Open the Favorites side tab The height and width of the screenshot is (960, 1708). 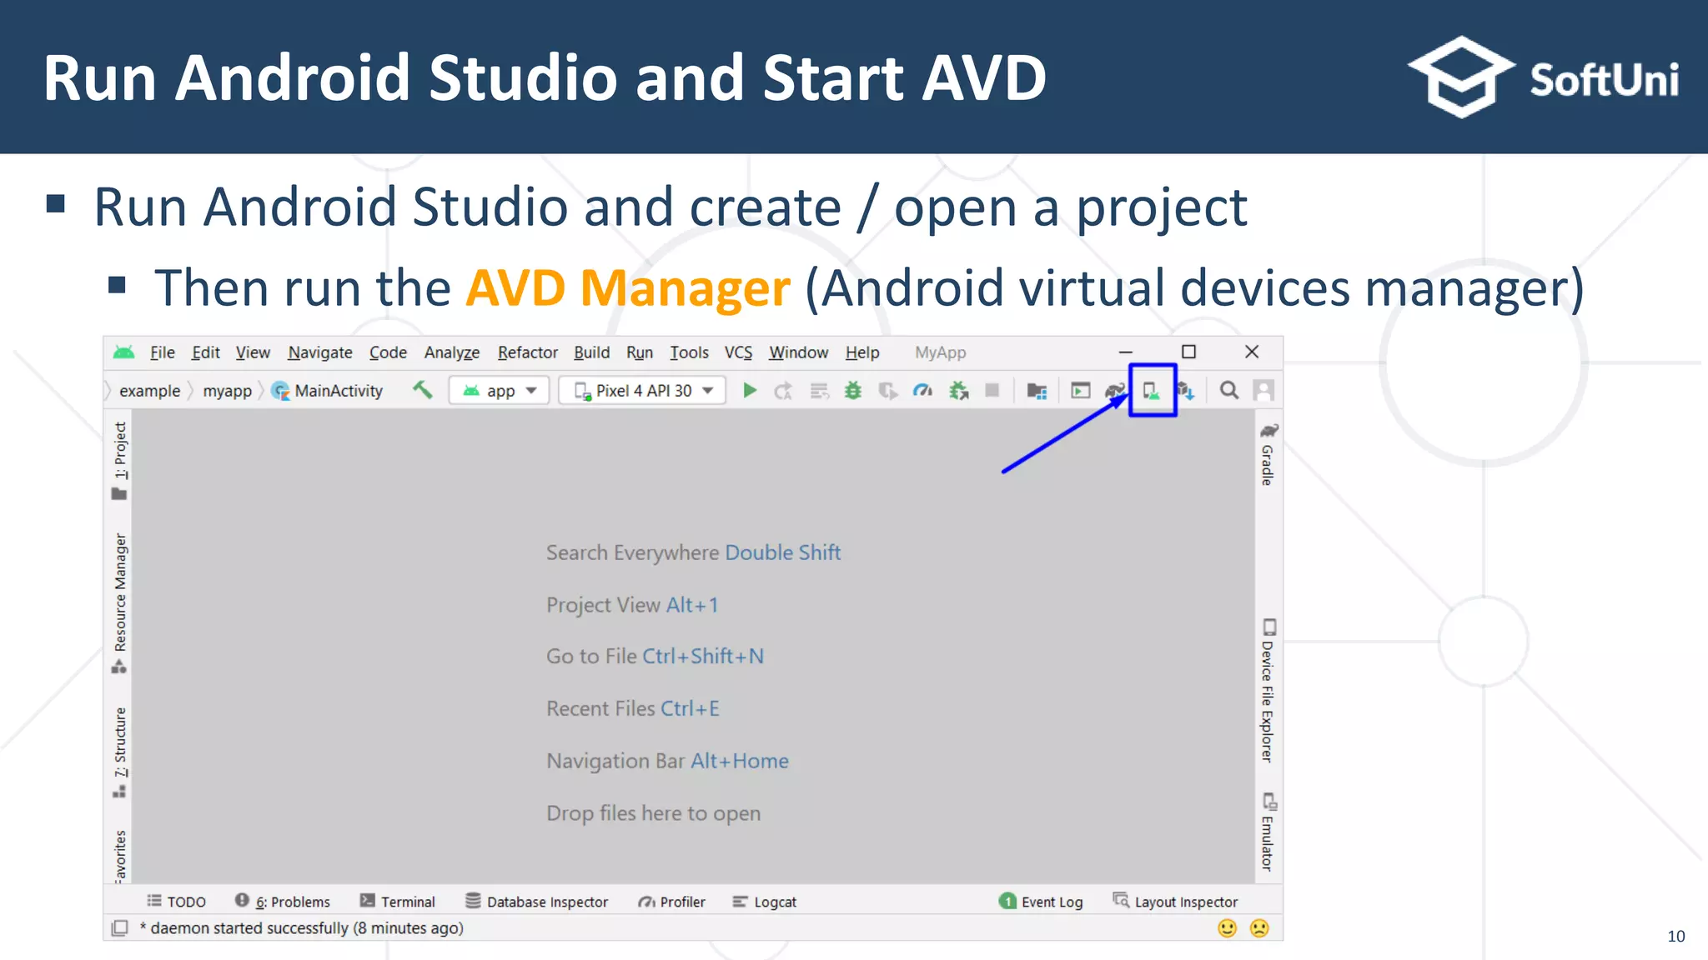(x=120, y=856)
